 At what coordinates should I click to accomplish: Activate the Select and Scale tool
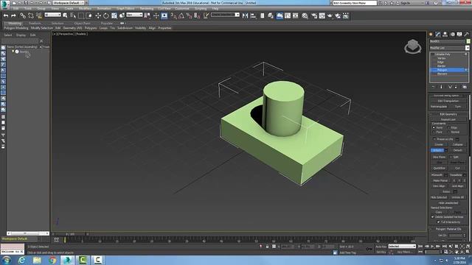tap(114, 15)
